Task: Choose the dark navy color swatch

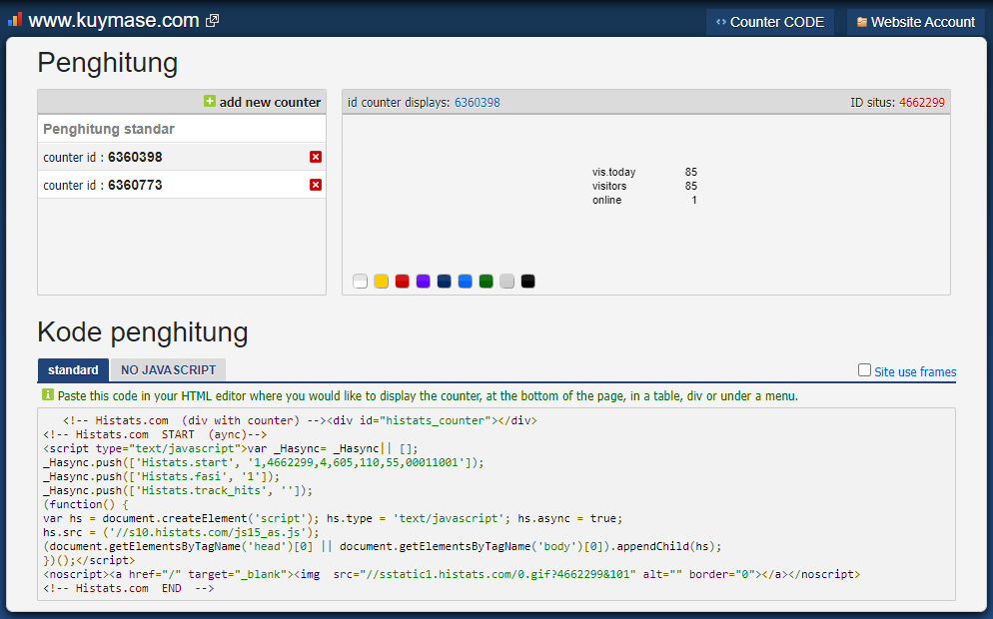Action: click(444, 282)
